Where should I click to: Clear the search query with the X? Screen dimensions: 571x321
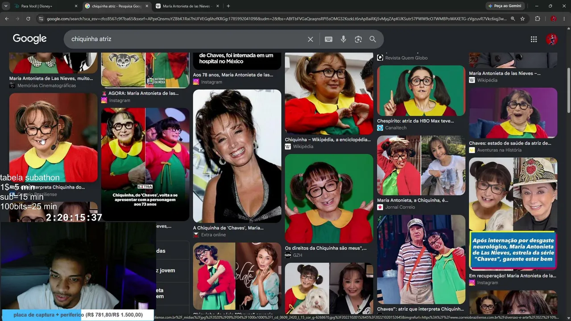point(310,39)
